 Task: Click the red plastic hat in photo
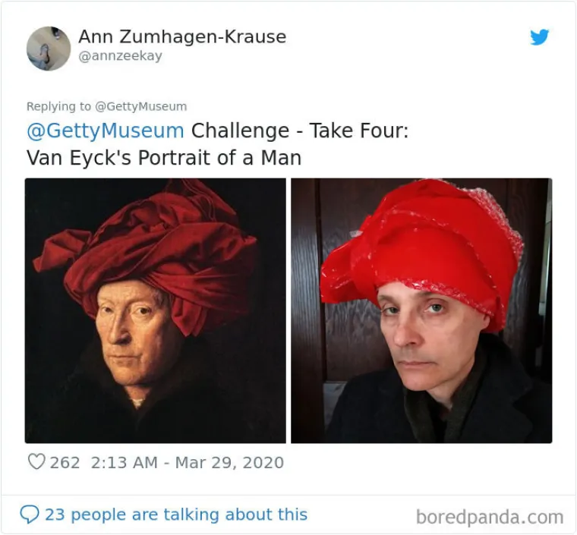[x=423, y=253]
